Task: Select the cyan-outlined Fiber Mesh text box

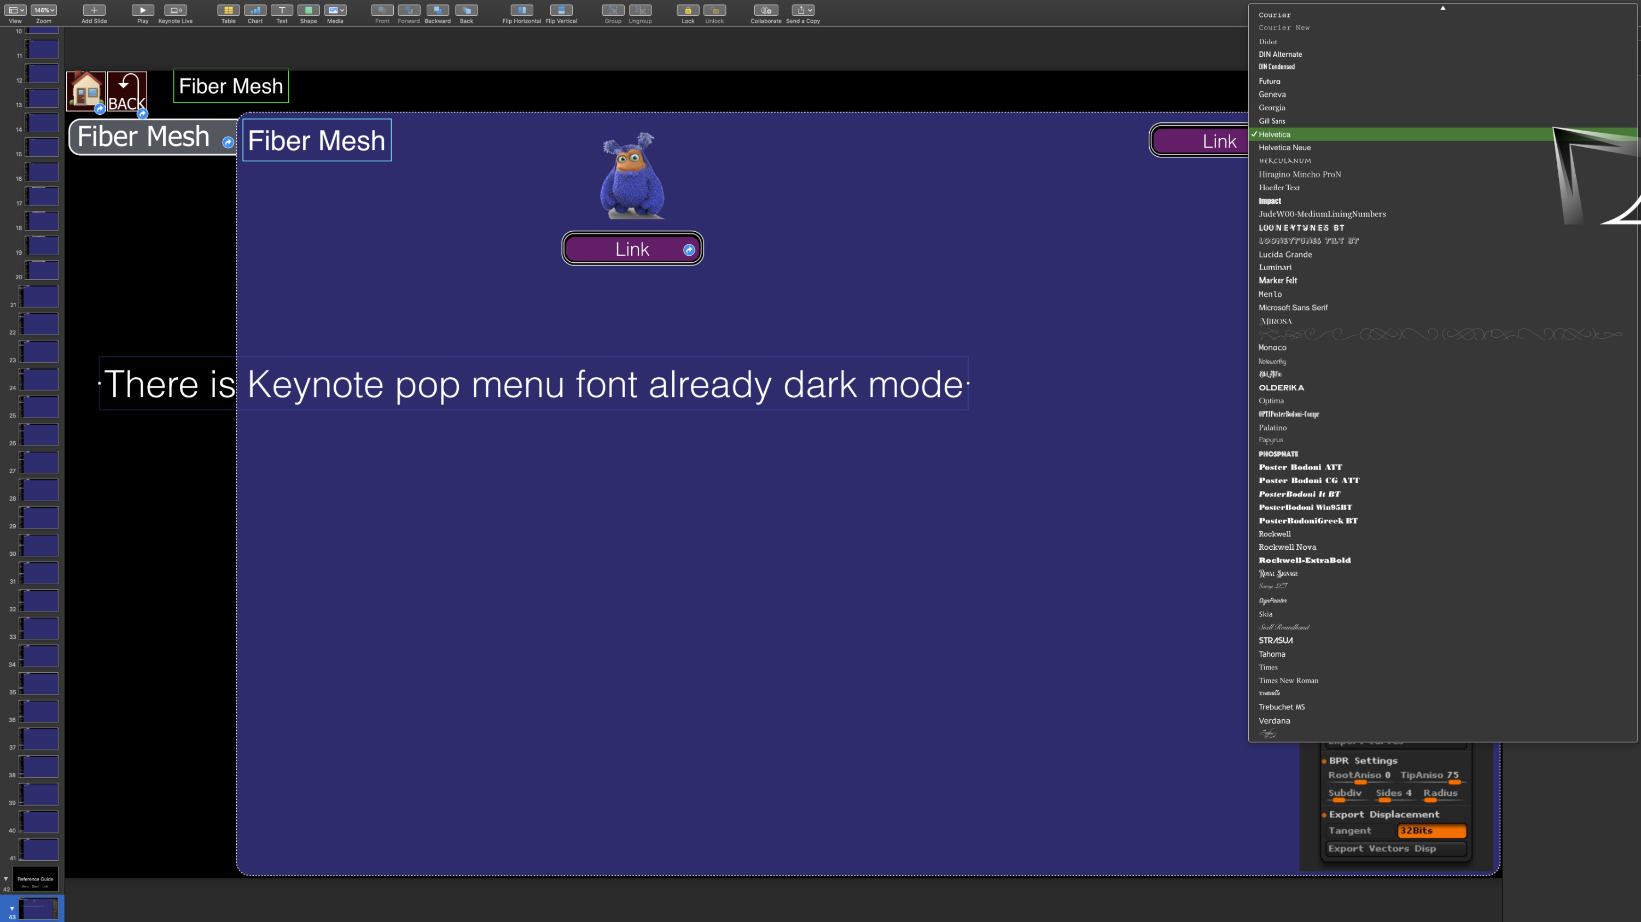Action: [x=317, y=140]
